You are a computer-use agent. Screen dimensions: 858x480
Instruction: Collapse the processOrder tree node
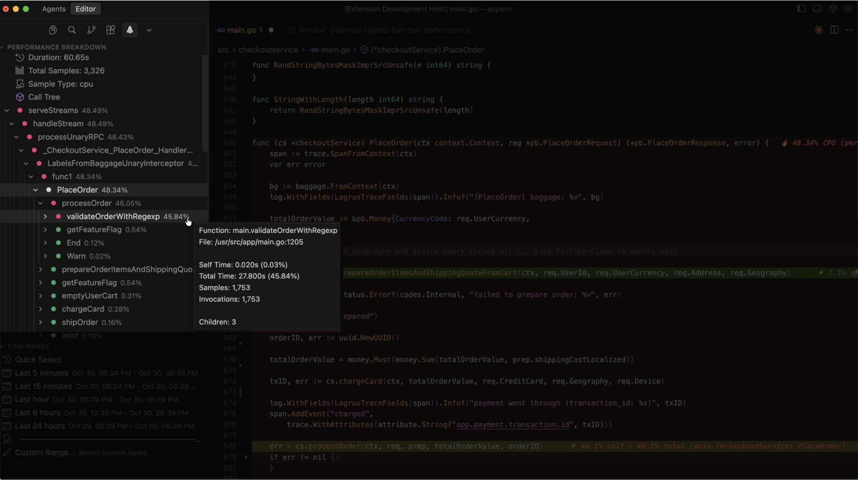click(x=40, y=203)
